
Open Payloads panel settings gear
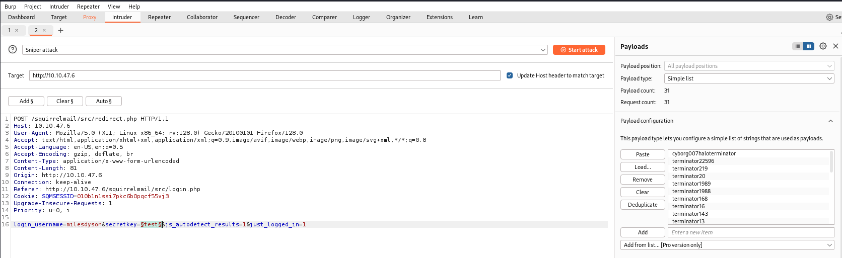(823, 46)
